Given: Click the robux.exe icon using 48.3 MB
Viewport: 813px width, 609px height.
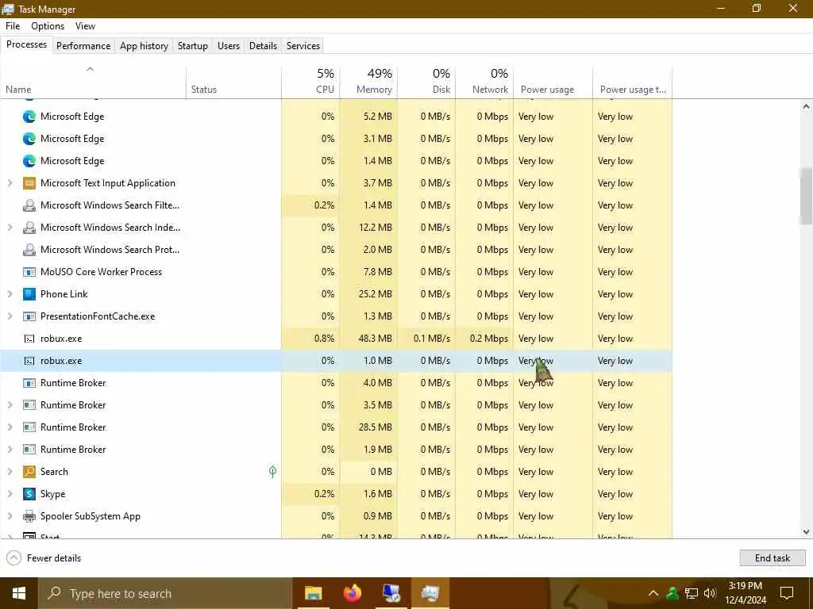Looking at the screenshot, I should pos(29,339).
